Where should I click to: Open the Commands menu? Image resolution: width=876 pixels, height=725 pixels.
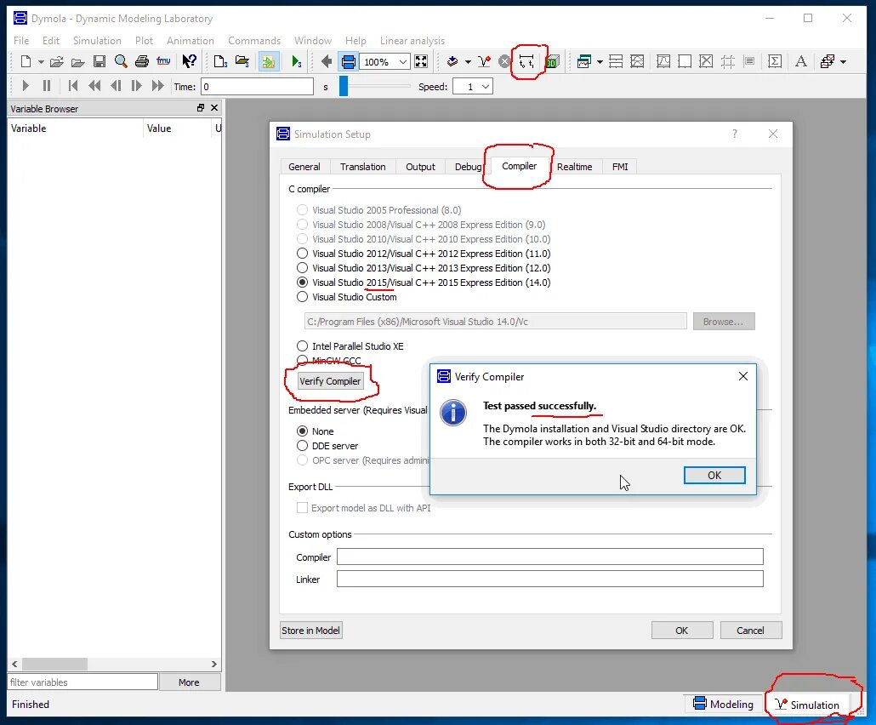254,40
